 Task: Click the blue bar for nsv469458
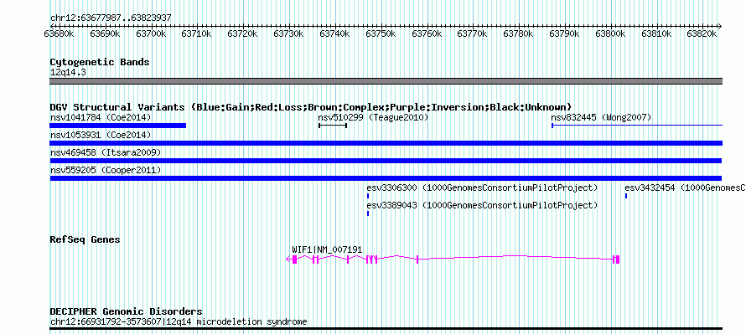coord(386,161)
